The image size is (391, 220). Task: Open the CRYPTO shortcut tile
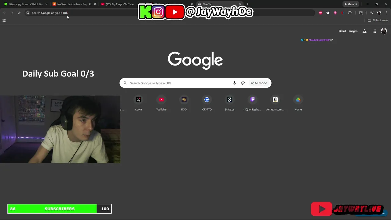207,103
